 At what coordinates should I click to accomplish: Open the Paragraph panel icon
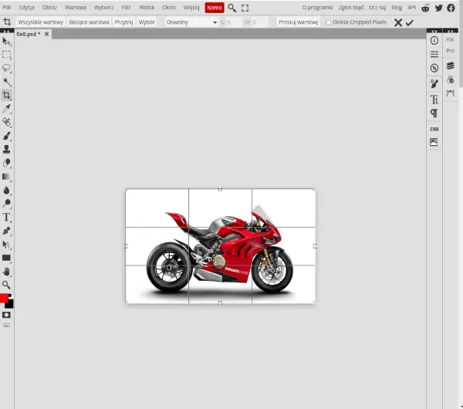(434, 113)
